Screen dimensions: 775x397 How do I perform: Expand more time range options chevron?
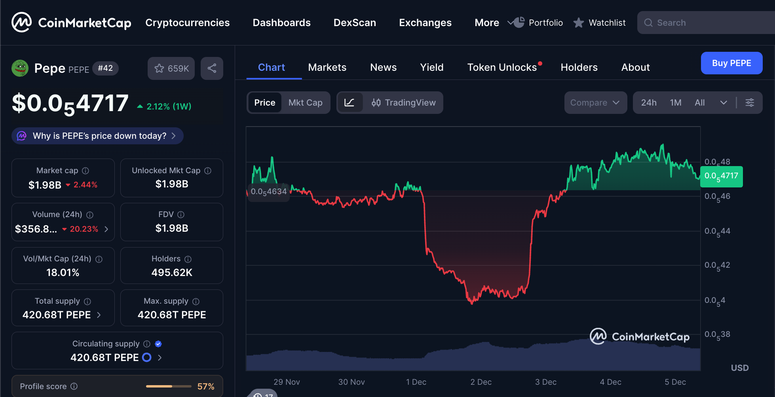point(724,103)
